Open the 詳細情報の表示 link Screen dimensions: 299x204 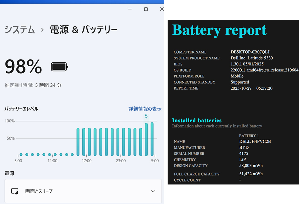tap(145, 109)
